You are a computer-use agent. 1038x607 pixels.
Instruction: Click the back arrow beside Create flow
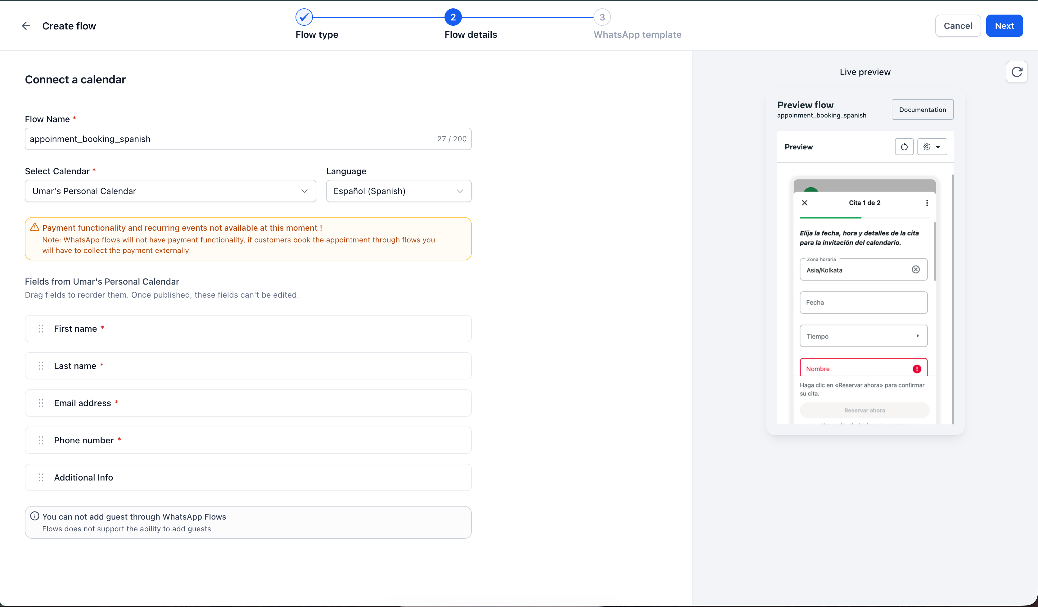point(26,26)
